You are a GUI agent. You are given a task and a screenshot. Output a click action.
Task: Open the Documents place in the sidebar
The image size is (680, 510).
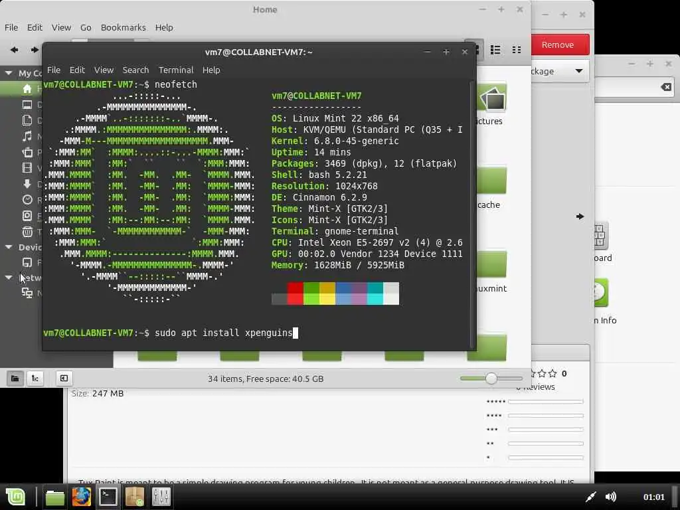point(27,120)
